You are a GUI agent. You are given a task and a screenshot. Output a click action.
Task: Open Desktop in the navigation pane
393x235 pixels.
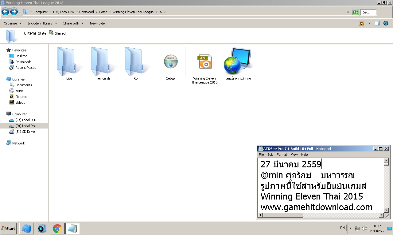coord(21,56)
